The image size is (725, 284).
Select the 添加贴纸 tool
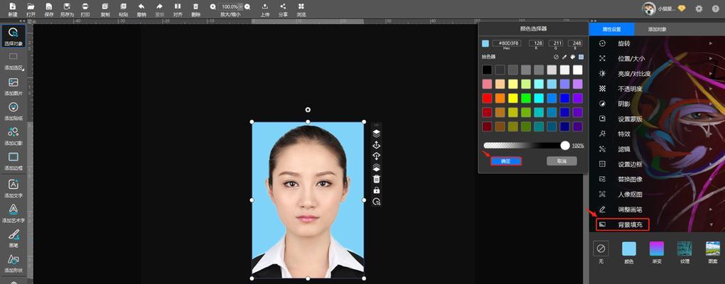(x=14, y=111)
